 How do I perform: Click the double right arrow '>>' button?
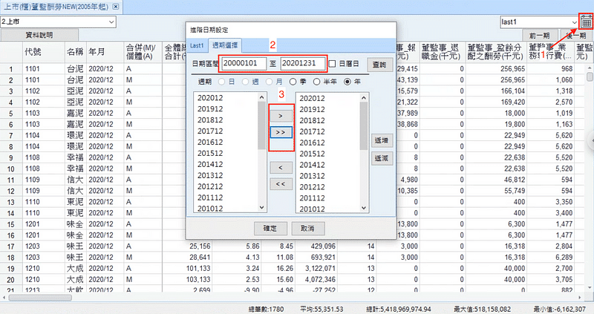tap(280, 132)
